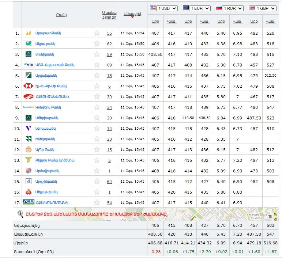282x259 pixels.
Task: Click the VTB-Armenia bank logo
Action: (x=28, y=65)
